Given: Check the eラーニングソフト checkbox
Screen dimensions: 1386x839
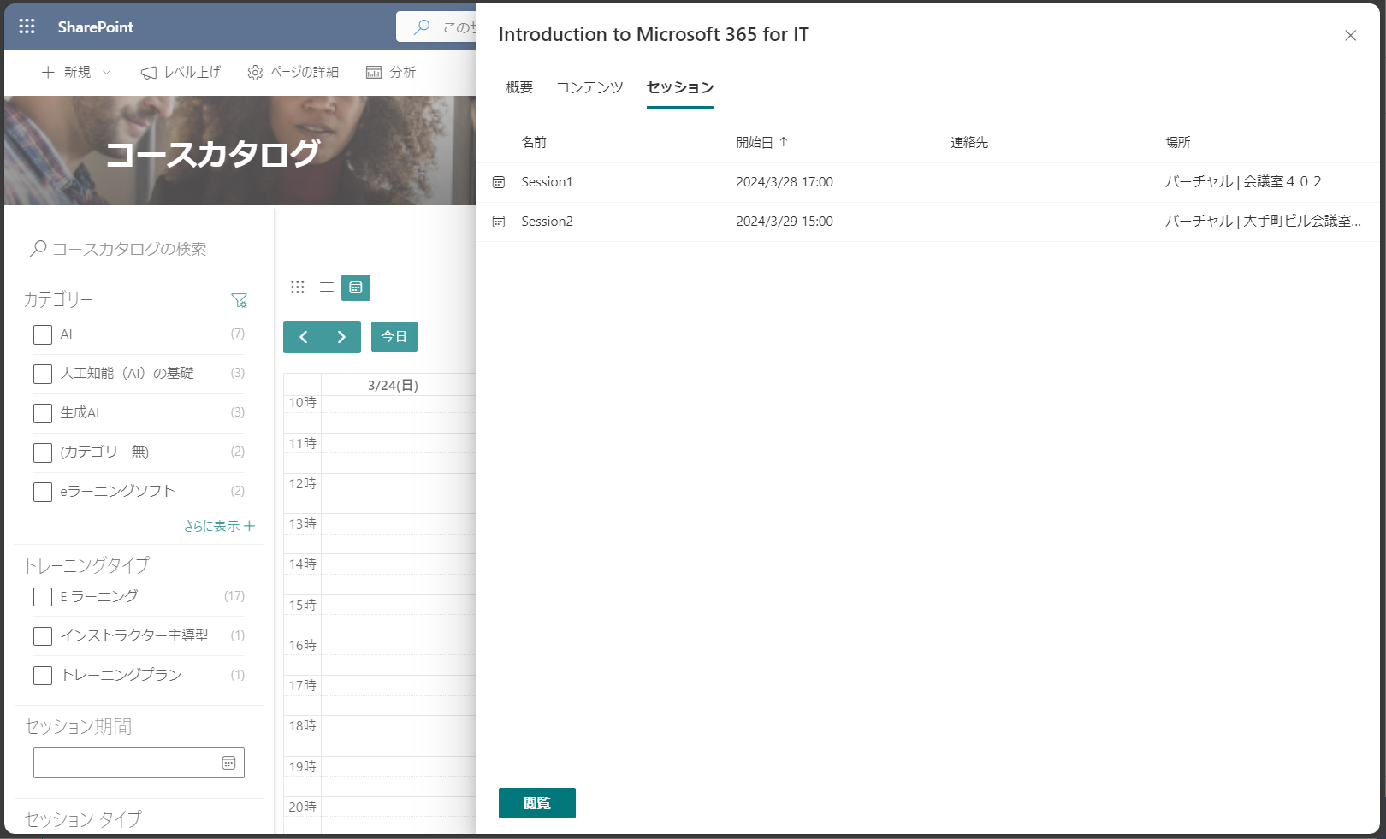Looking at the screenshot, I should point(43,492).
